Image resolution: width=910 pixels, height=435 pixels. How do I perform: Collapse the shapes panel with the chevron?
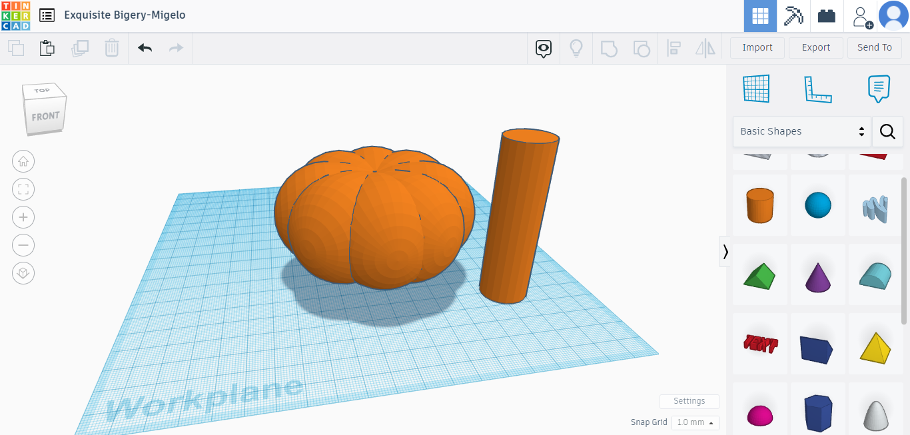click(x=725, y=252)
